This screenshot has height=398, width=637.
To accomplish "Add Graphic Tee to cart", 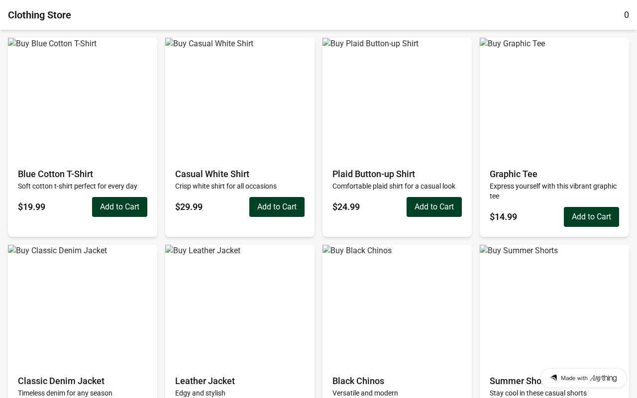I will tap(591, 217).
